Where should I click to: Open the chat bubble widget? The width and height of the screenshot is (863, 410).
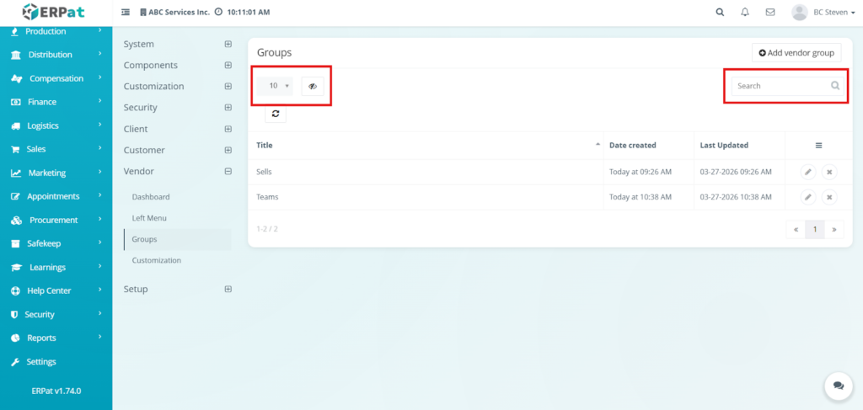click(838, 385)
